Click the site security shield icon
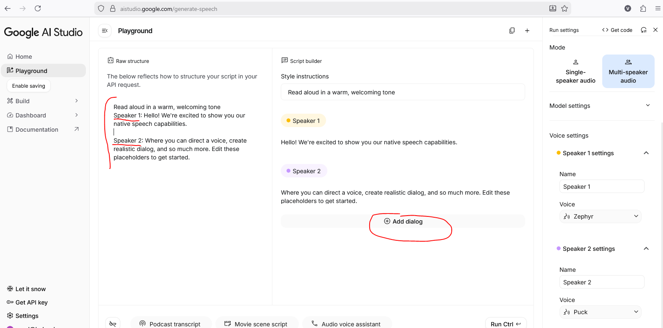The height and width of the screenshot is (328, 663). pos(101,8)
